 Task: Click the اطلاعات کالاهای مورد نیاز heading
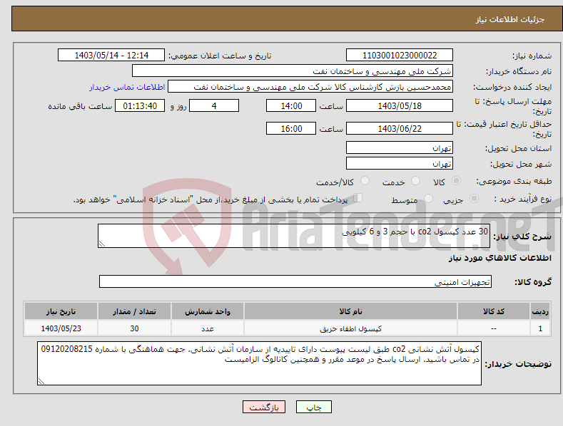click(x=499, y=258)
